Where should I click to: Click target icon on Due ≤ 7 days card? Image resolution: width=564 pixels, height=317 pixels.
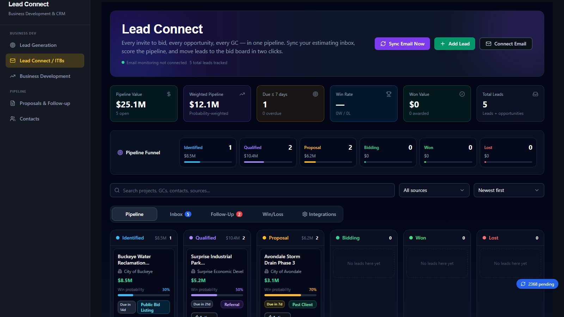[315, 94]
